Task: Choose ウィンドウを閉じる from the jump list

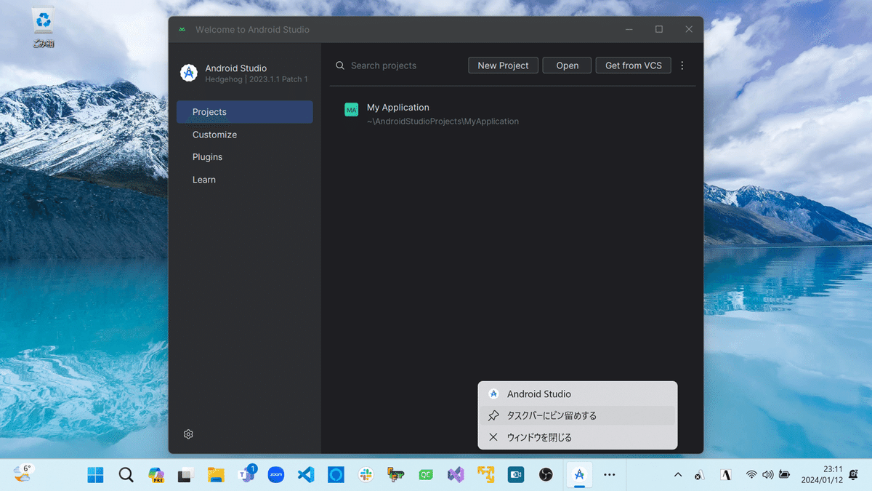Action: tap(578, 437)
